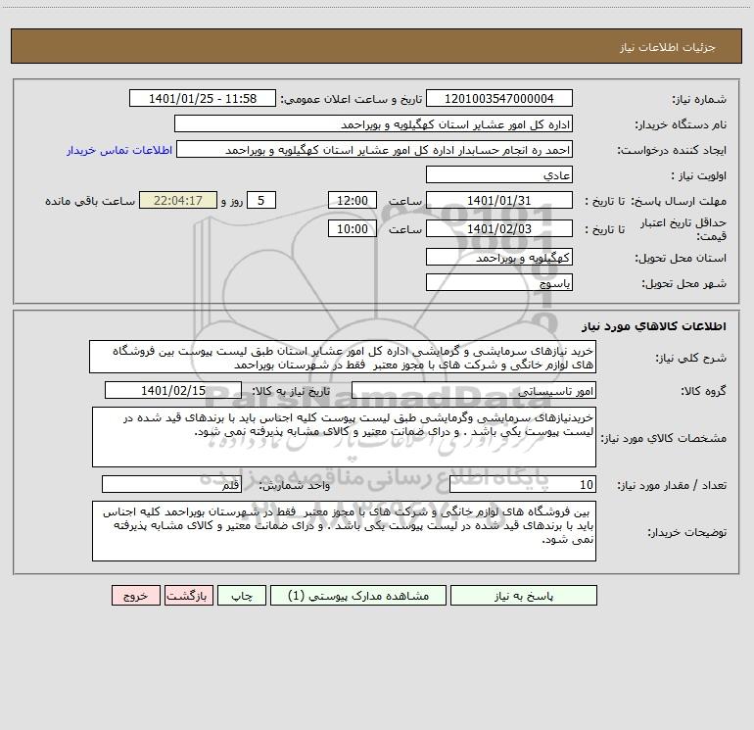The image size is (754, 730).
Task: Click price validity date 1401/02/03
Action: pyautogui.click(x=499, y=228)
